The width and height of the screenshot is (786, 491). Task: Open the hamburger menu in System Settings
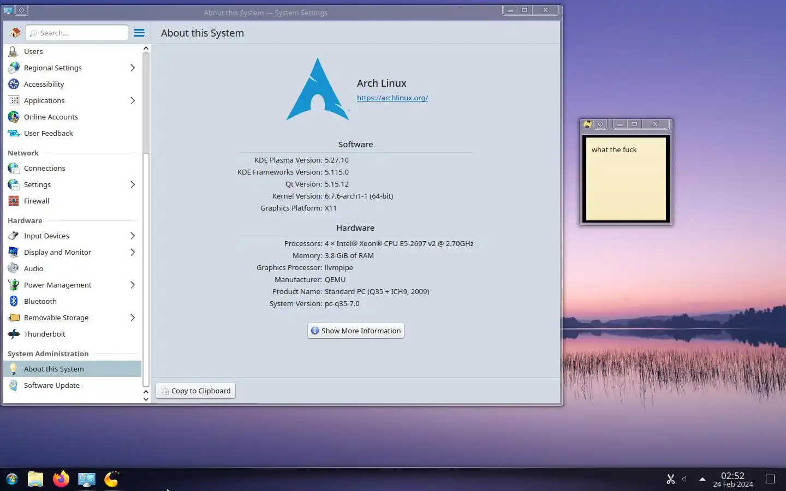pyautogui.click(x=139, y=33)
